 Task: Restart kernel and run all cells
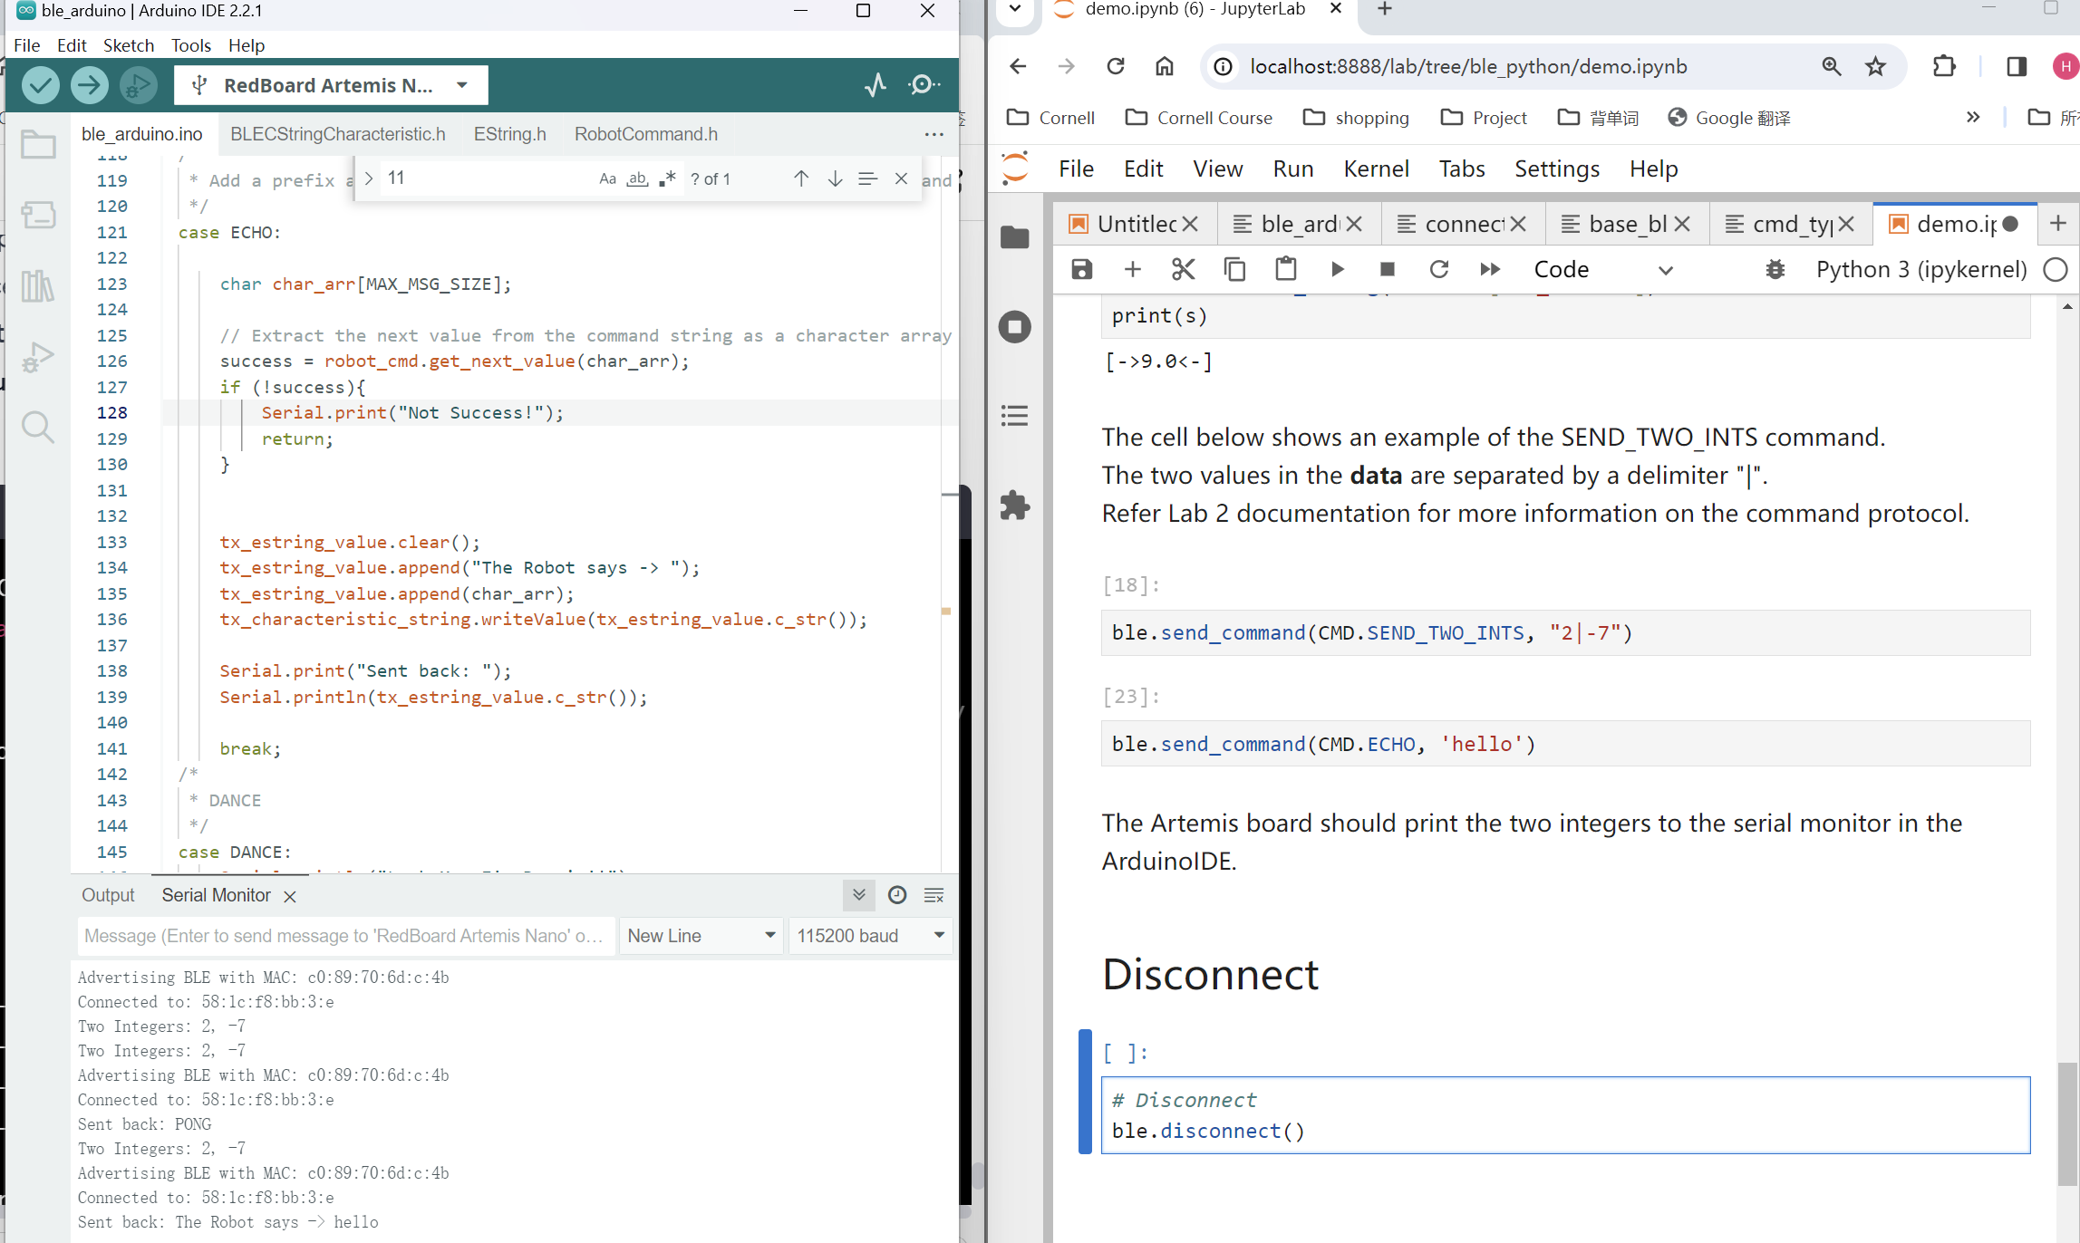[x=1490, y=269]
